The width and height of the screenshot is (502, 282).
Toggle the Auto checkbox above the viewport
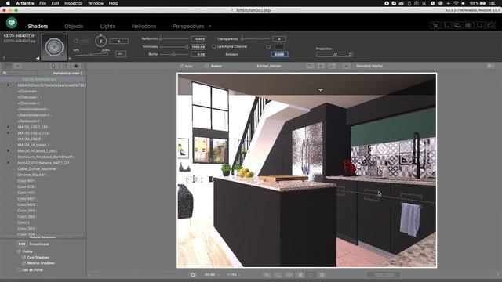[181, 66]
